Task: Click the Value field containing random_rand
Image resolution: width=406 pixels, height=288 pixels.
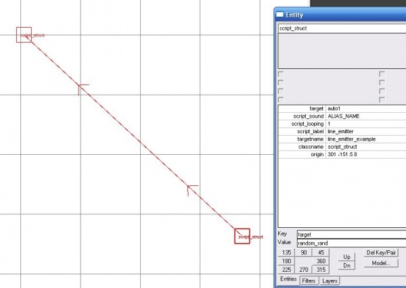Action: click(x=351, y=242)
